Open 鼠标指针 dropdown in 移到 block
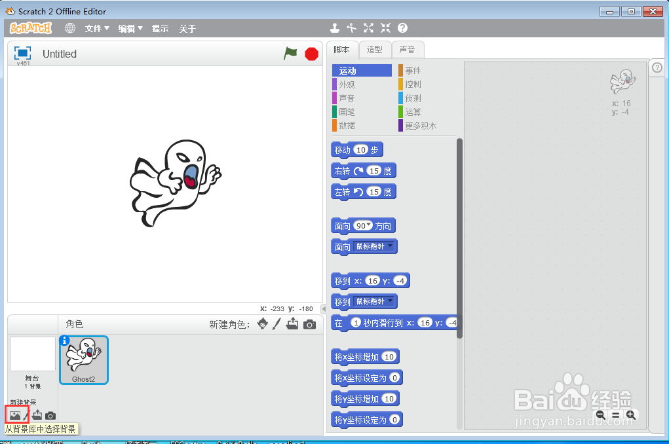Viewport: 669px width, 444px height. click(x=373, y=301)
